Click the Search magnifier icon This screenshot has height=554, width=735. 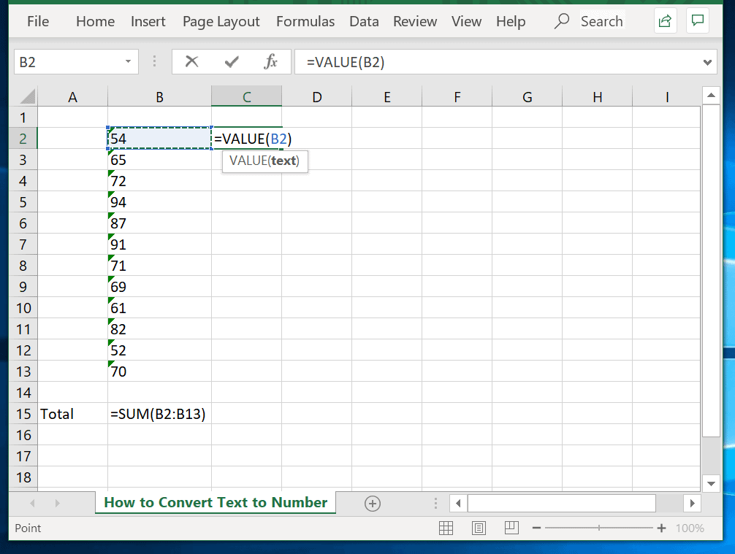pos(561,21)
